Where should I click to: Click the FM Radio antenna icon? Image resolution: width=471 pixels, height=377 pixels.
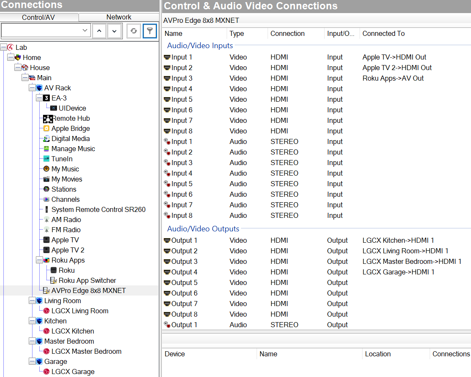click(x=46, y=230)
